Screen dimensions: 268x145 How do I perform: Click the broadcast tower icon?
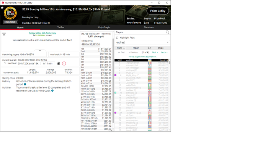(4, 34)
